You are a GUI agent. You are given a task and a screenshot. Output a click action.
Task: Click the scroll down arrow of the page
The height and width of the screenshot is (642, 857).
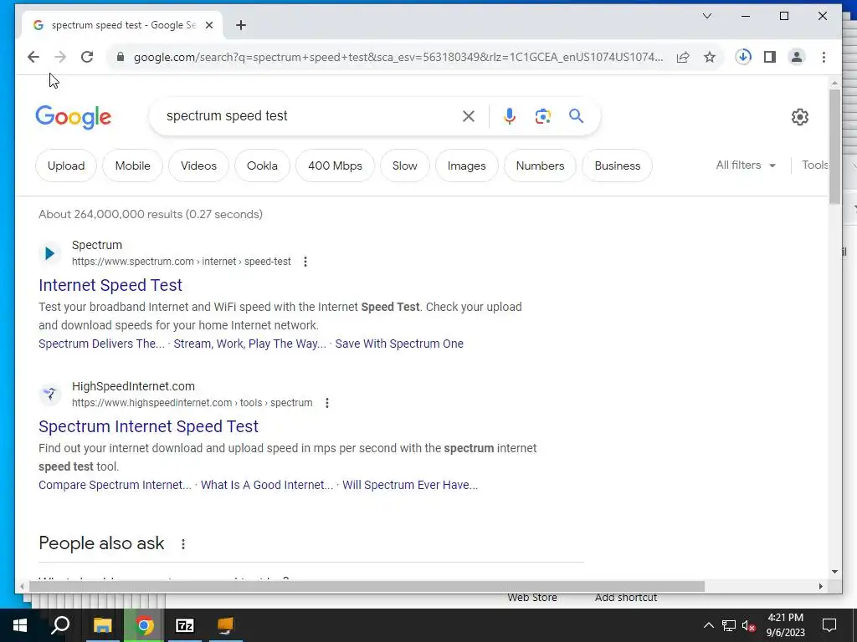(834, 572)
